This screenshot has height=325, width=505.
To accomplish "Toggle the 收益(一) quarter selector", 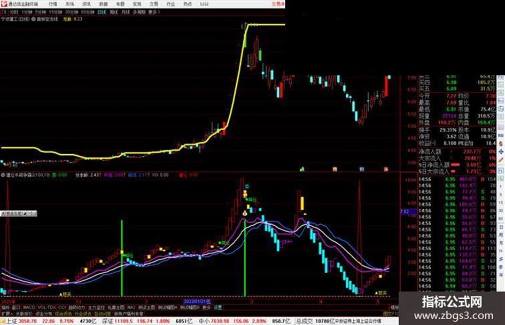I will (427, 143).
